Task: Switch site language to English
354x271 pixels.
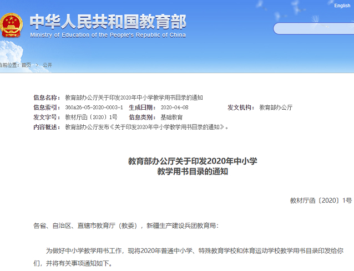Action: (342, 6)
